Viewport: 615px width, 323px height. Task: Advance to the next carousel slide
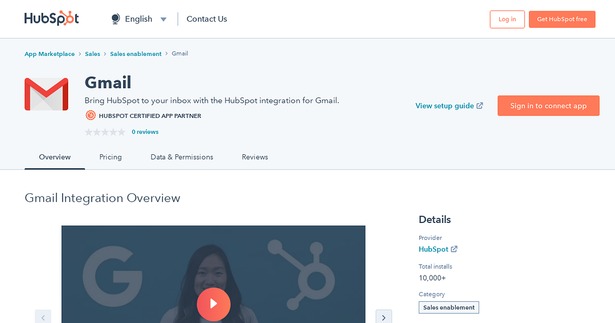(x=384, y=317)
